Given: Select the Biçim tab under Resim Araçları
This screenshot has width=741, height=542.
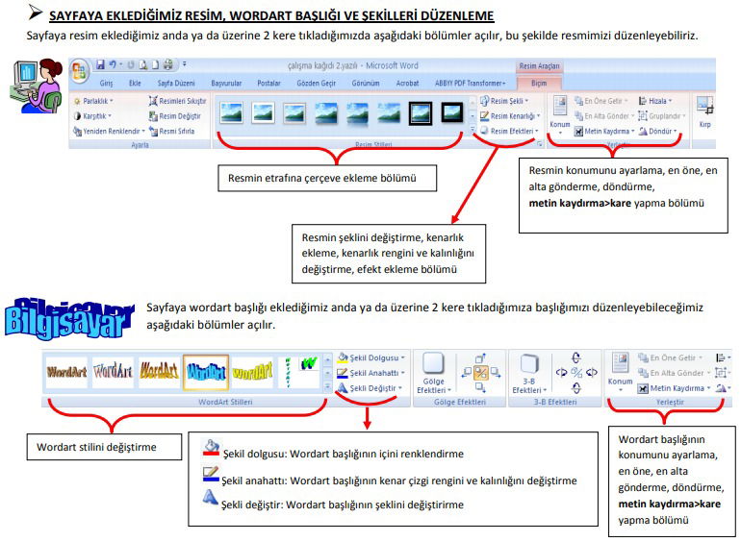Looking at the screenshot, I should [x=539, y=84].
